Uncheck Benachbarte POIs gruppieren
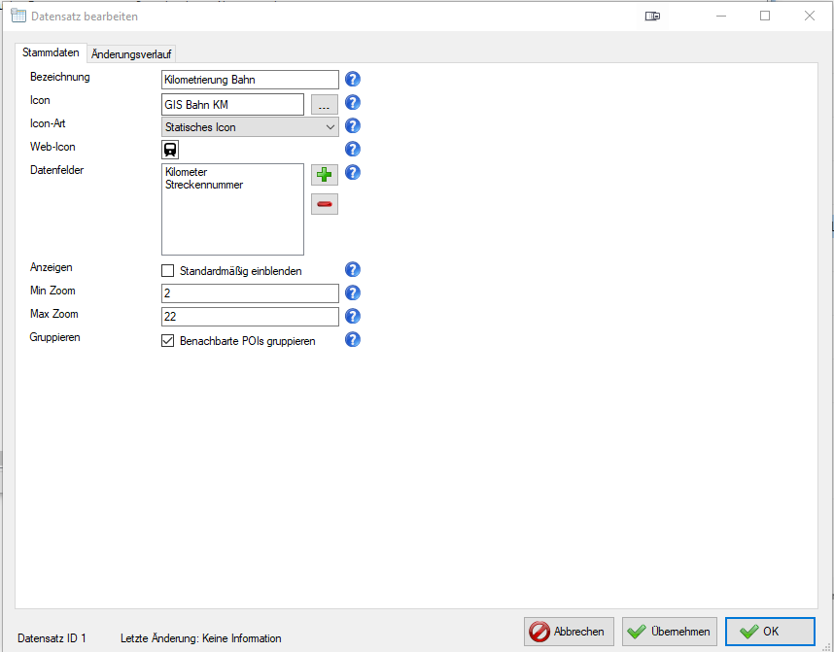Viewport: 834px width, 652px height. pos(168,341)
